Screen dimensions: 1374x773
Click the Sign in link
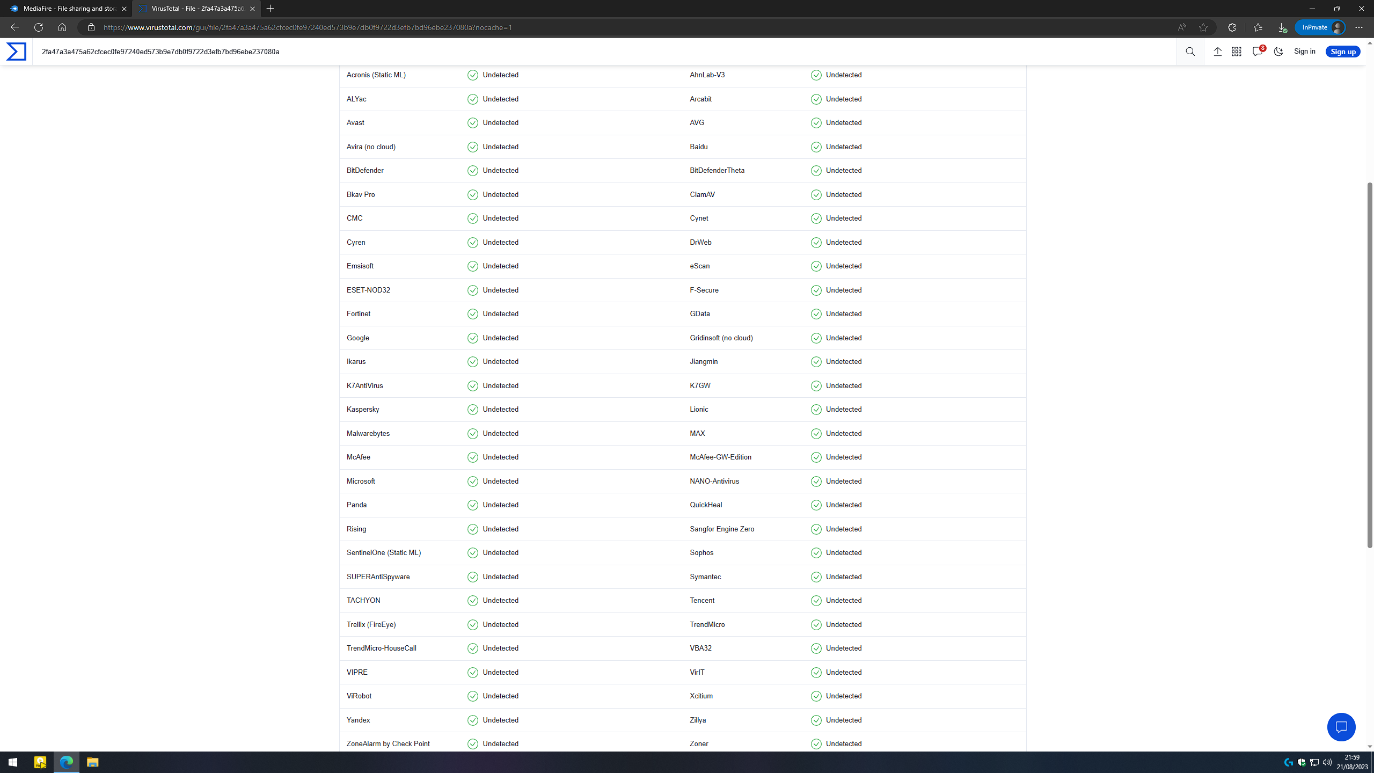1304,52
